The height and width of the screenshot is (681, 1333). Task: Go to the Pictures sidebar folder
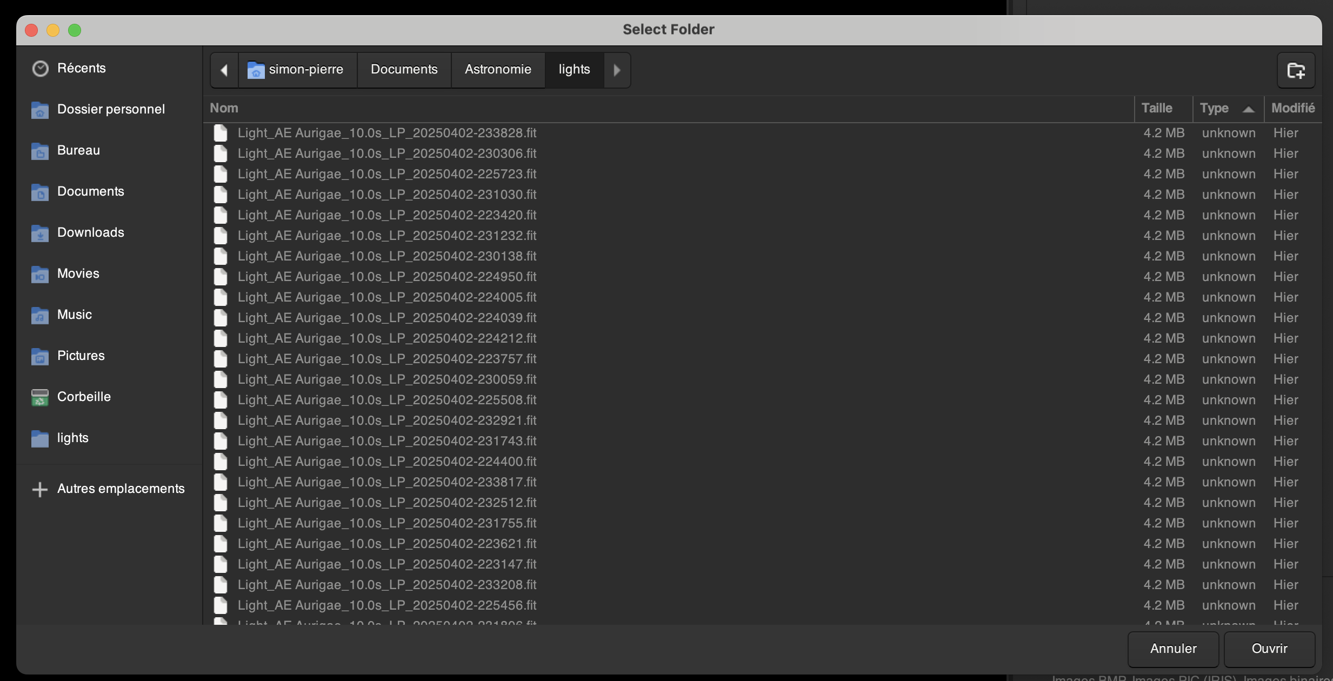(x=81, y=356)
